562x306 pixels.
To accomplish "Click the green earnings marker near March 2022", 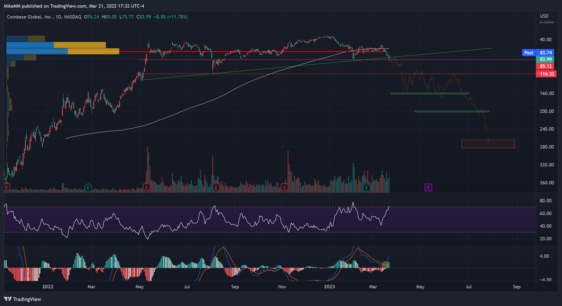I will coord(88,188).
